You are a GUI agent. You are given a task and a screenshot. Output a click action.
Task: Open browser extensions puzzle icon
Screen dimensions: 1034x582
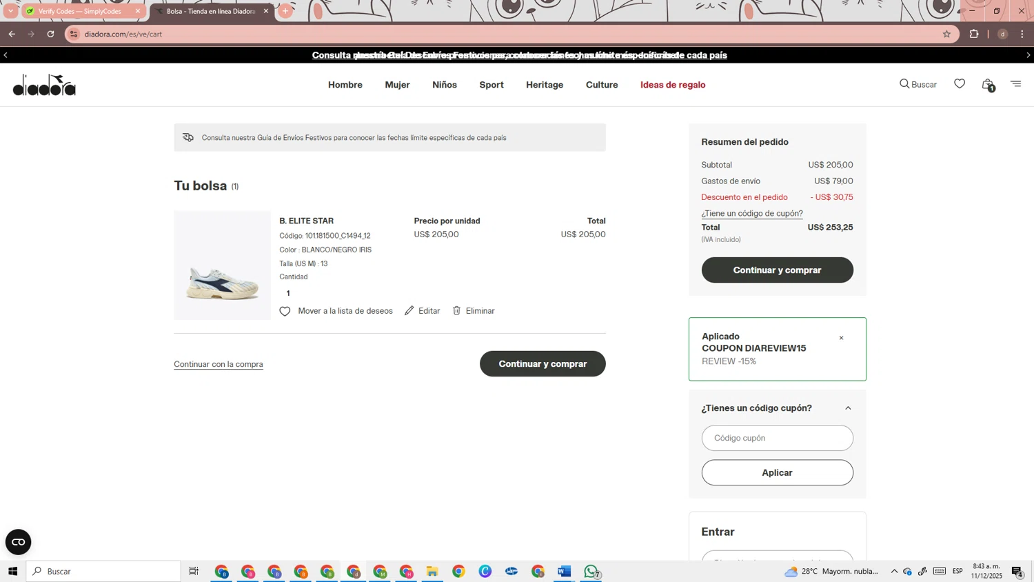(974, 34)
